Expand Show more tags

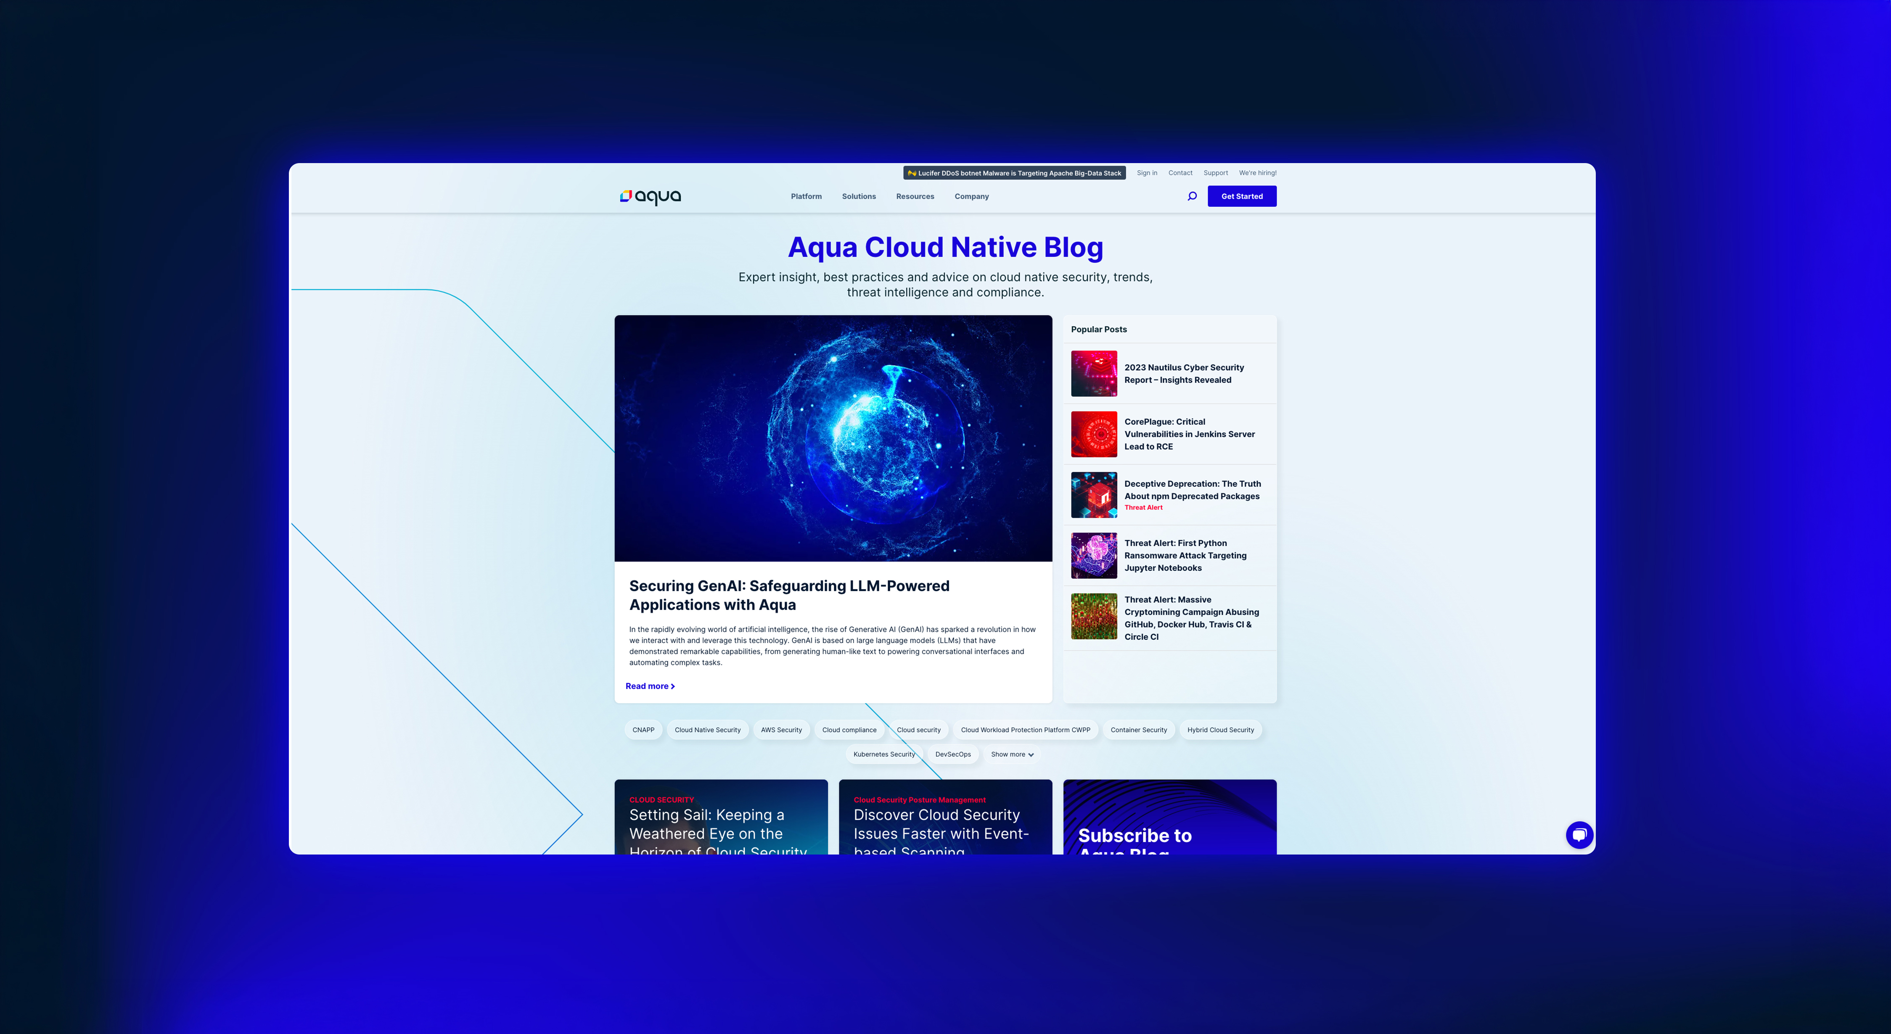pyautogui.click(x=1012, y=754)
